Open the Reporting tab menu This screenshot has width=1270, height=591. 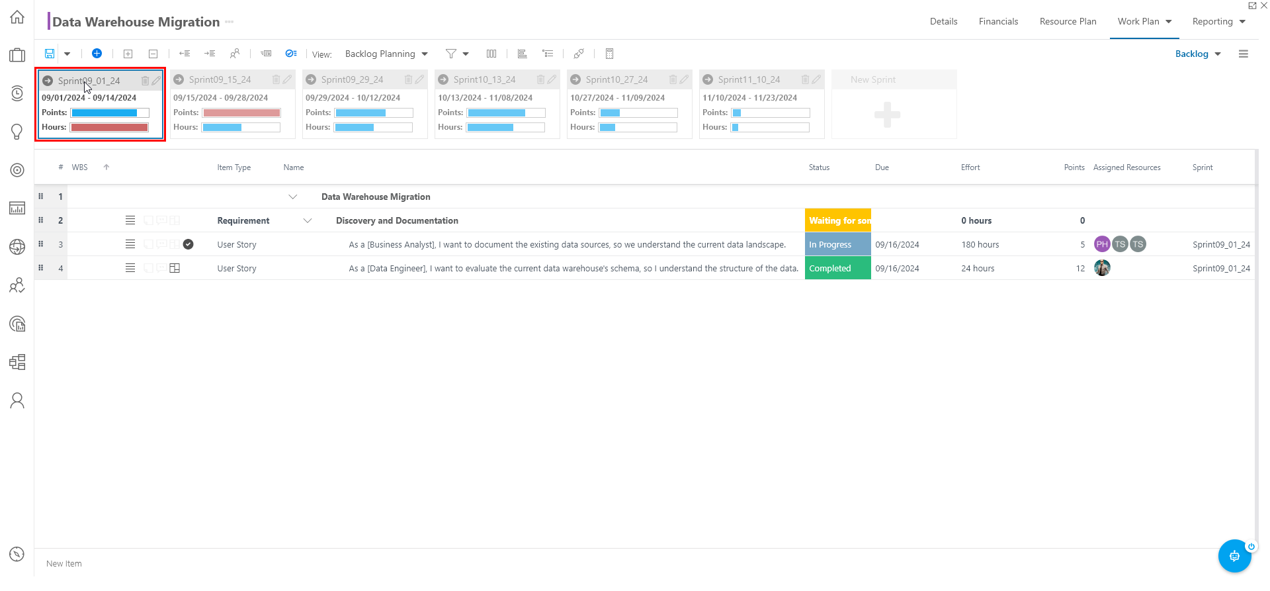tap(1218, 21)
